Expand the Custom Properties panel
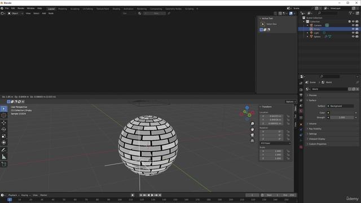 pos(318,144)
